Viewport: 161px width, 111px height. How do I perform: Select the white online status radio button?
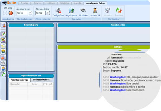5,13
